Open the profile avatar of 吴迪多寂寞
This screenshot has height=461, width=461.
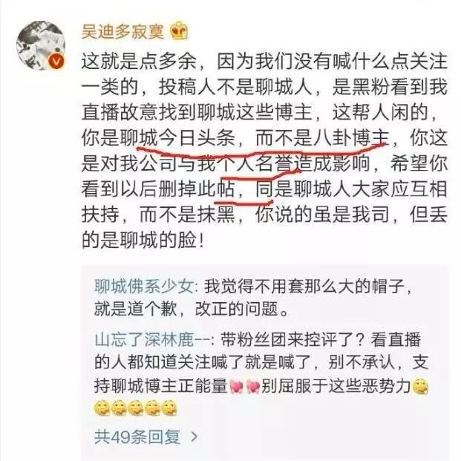coord(41,45)
